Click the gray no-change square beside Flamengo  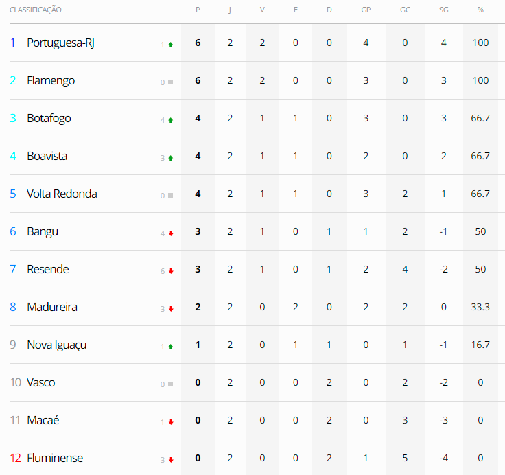tap(170, 82)
